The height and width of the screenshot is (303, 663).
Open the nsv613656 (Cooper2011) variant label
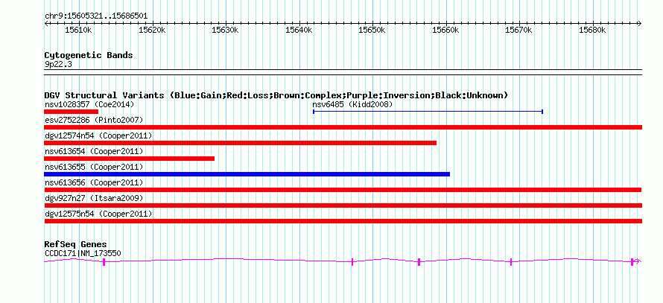point(94,182)
